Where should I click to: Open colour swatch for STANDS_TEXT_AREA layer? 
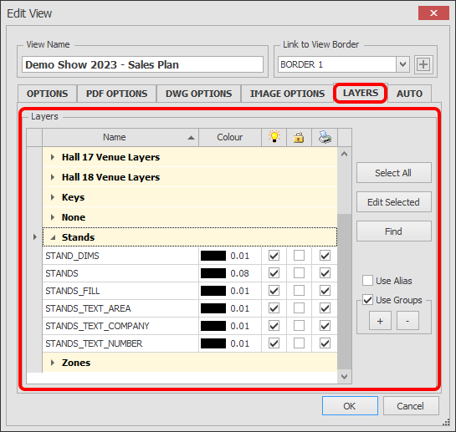[x=213, y=308]
